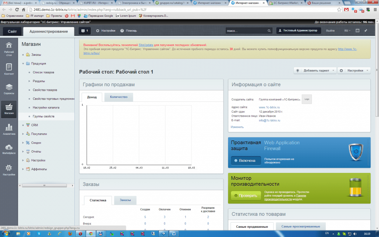Collapse the Продукция tree node
Viewport: 379px width, 237px height.
(23, 64)
